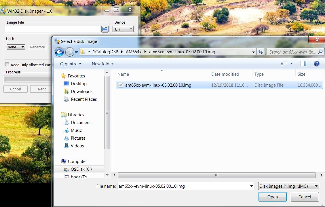Click the Open button
Screen dimensions: 325x207
coord(272,197)
